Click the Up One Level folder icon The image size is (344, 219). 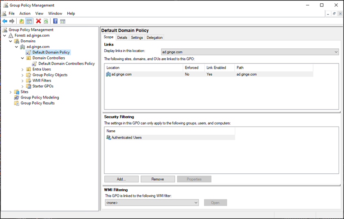point(22,21)
